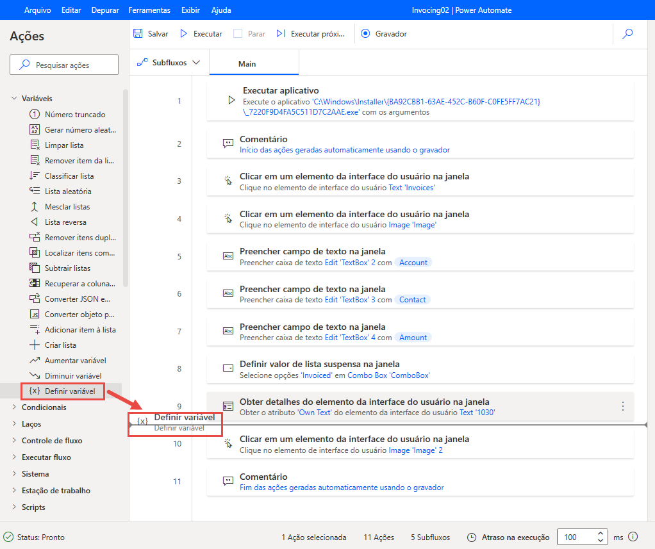Click the more options dots on step 9

click(x=623, y=406)
